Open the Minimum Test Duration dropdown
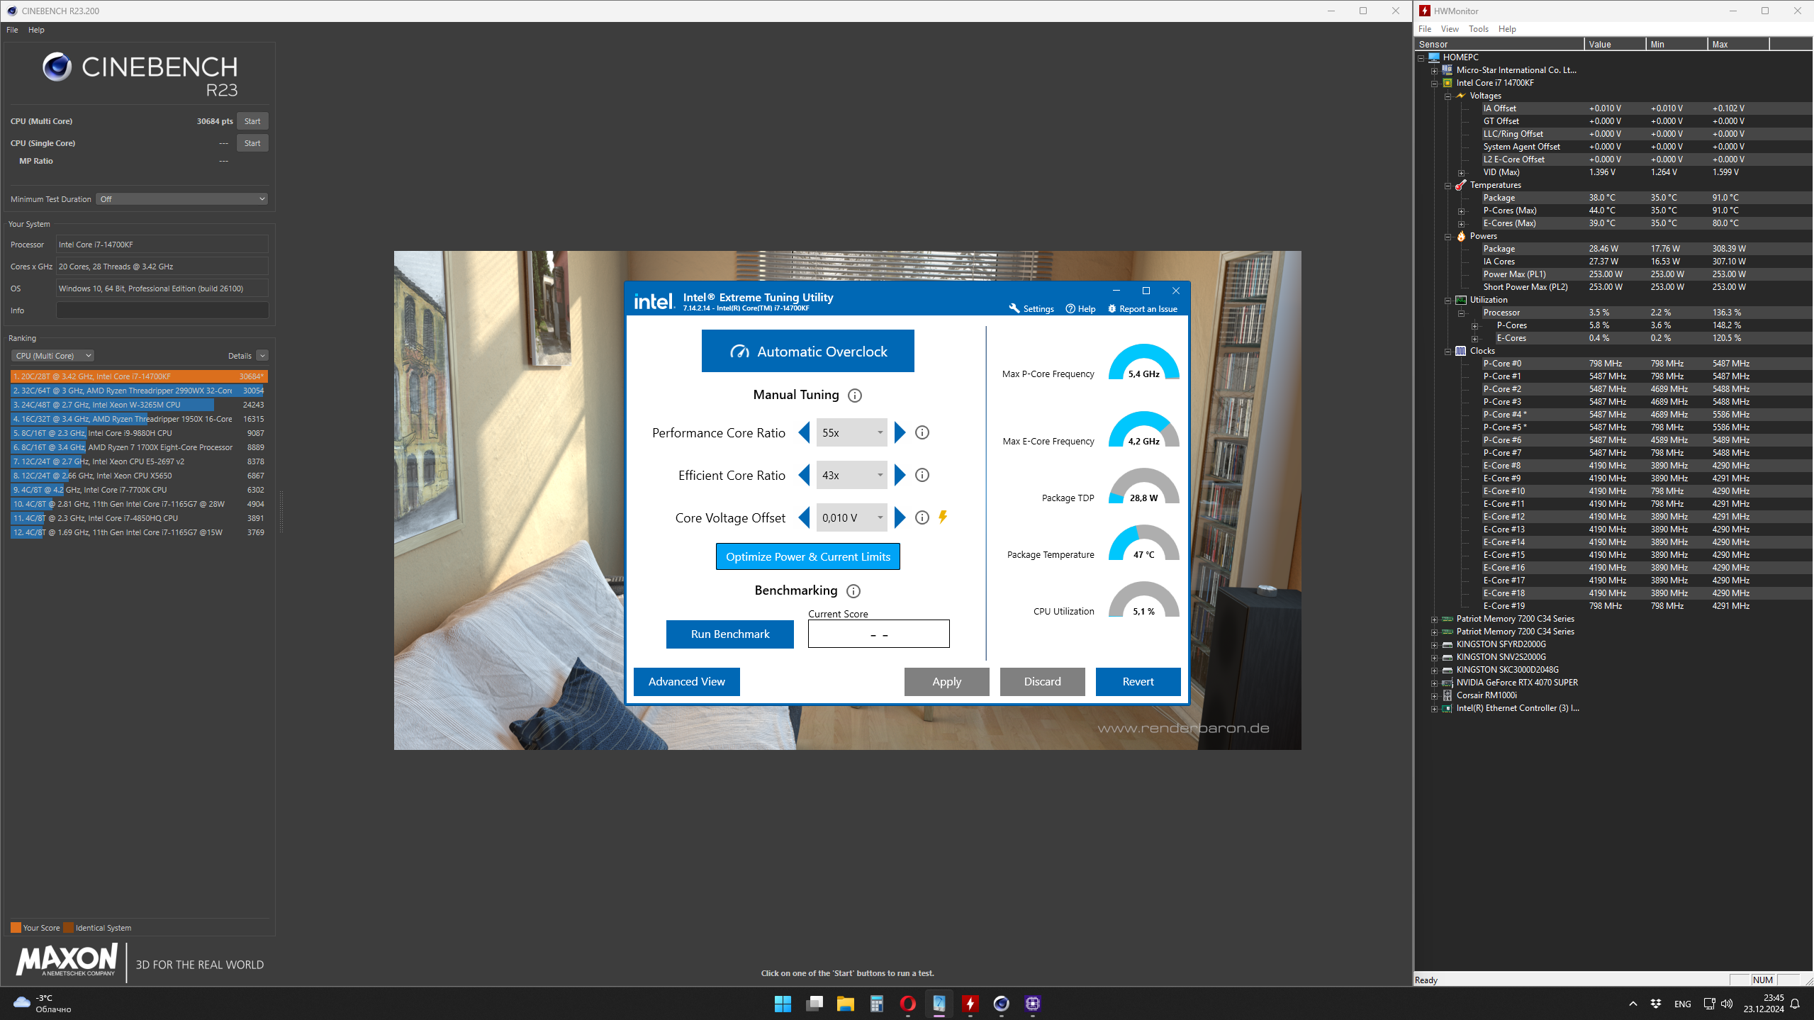 click(x=182, y=199)
